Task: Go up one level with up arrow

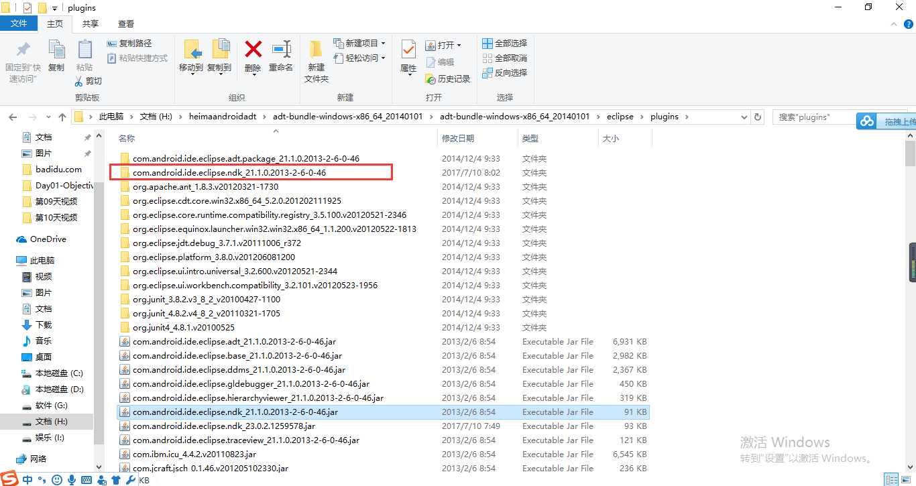Action: [x=62, y=117]
